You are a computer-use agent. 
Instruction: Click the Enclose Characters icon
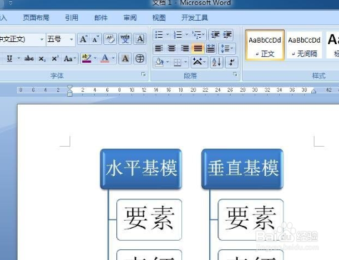pyautogui.click(x=140, y=58)
